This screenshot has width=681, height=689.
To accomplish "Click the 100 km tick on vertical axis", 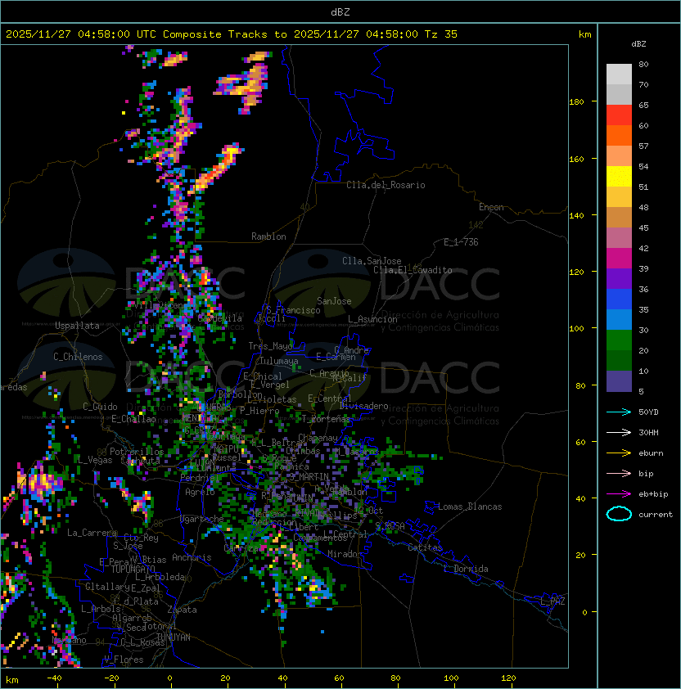I will pos(576,329).
